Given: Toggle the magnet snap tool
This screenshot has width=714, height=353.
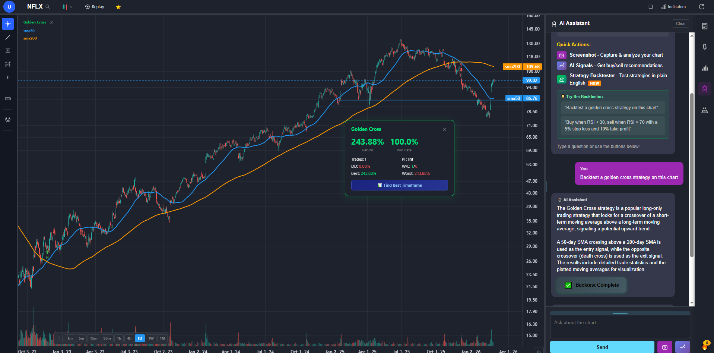Looking at the screenshot, I should 7,119.
